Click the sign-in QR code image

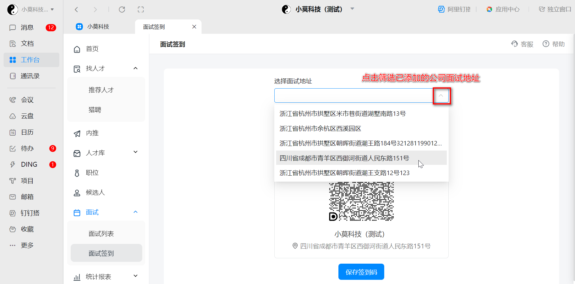pos(361,201)
